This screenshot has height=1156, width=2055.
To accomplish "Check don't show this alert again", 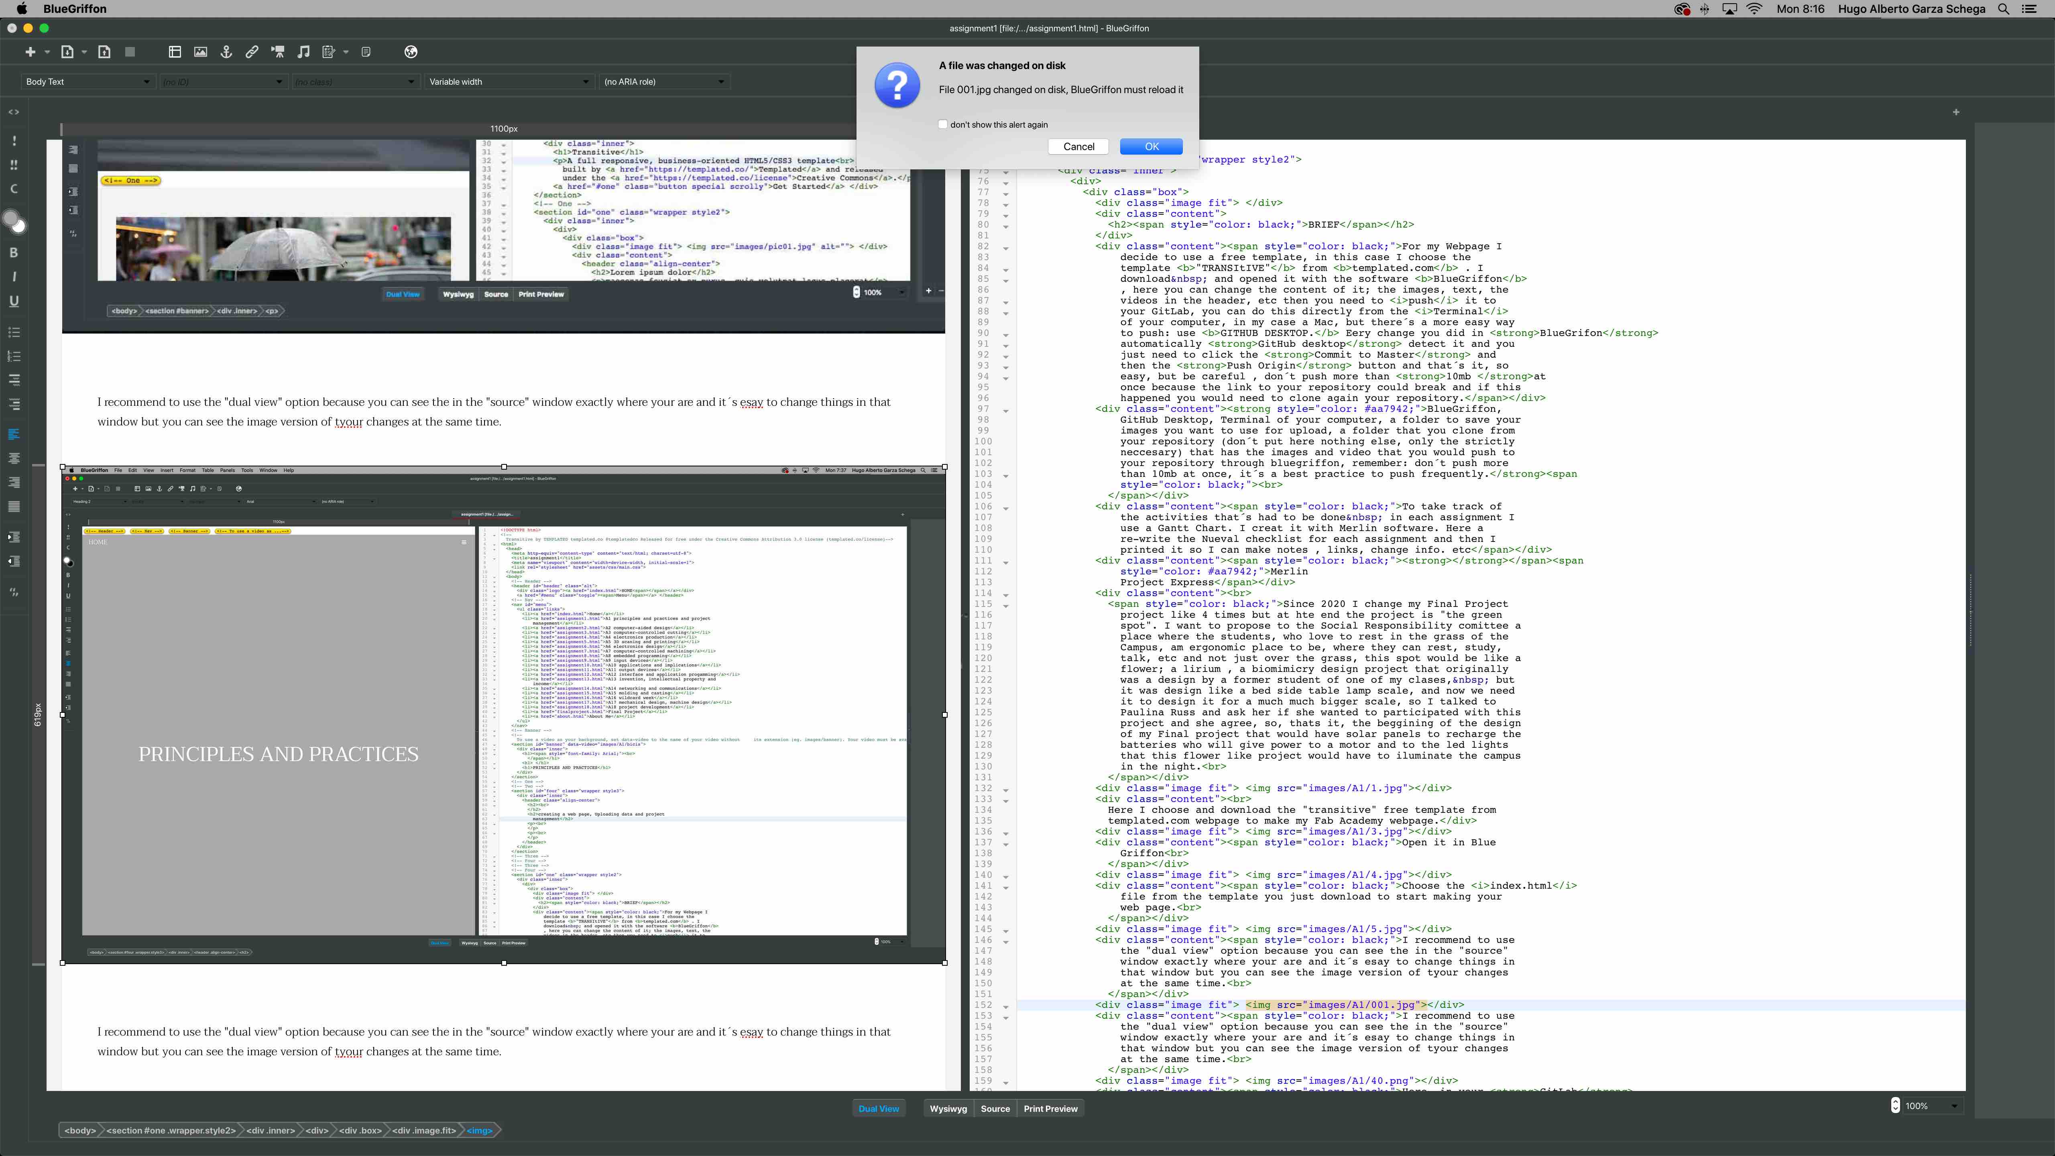I will point(943,124).
